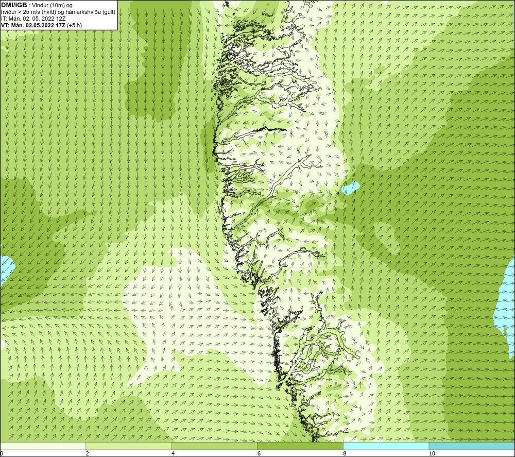Select the medium green 4–6 m/s legend swatch
The height and width of the screenshot is (457, 515).
[214, 446]
